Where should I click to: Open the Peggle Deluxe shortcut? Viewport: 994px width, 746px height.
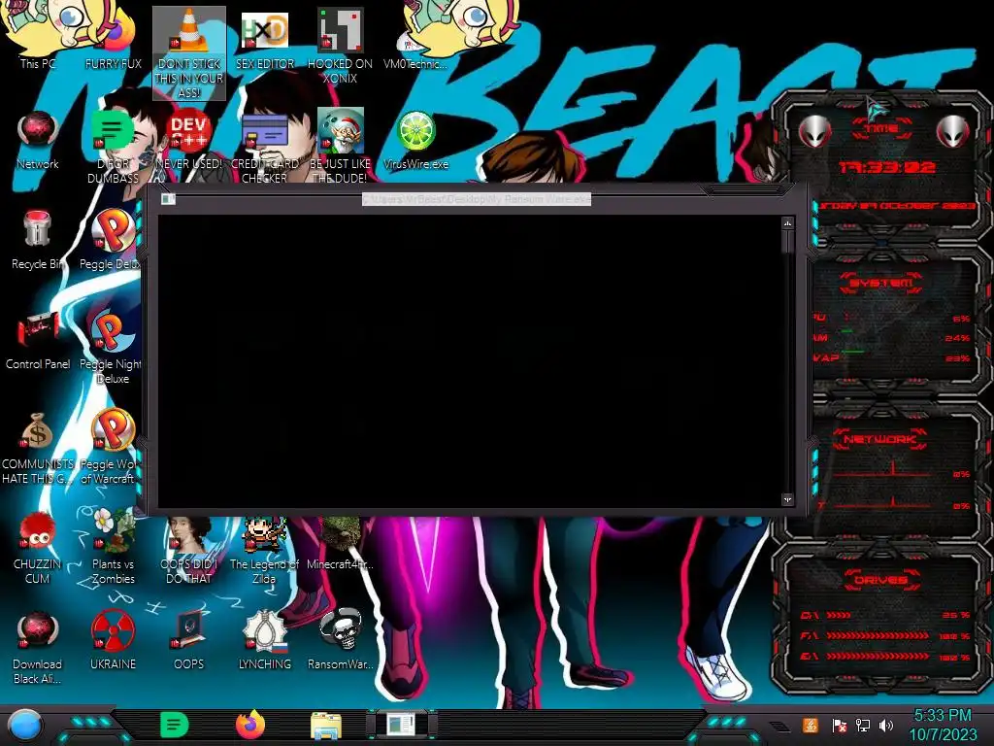point(112,239)
